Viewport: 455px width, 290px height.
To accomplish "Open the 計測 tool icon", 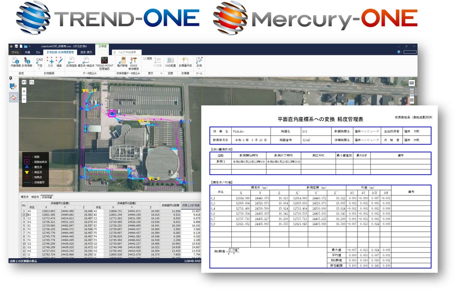I will [199, 62].
